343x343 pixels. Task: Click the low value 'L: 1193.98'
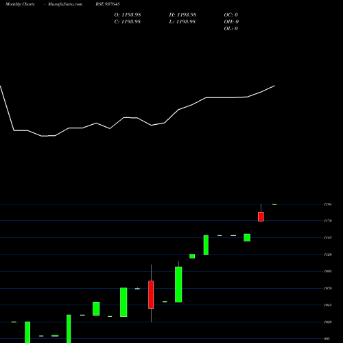pos(182,22)
